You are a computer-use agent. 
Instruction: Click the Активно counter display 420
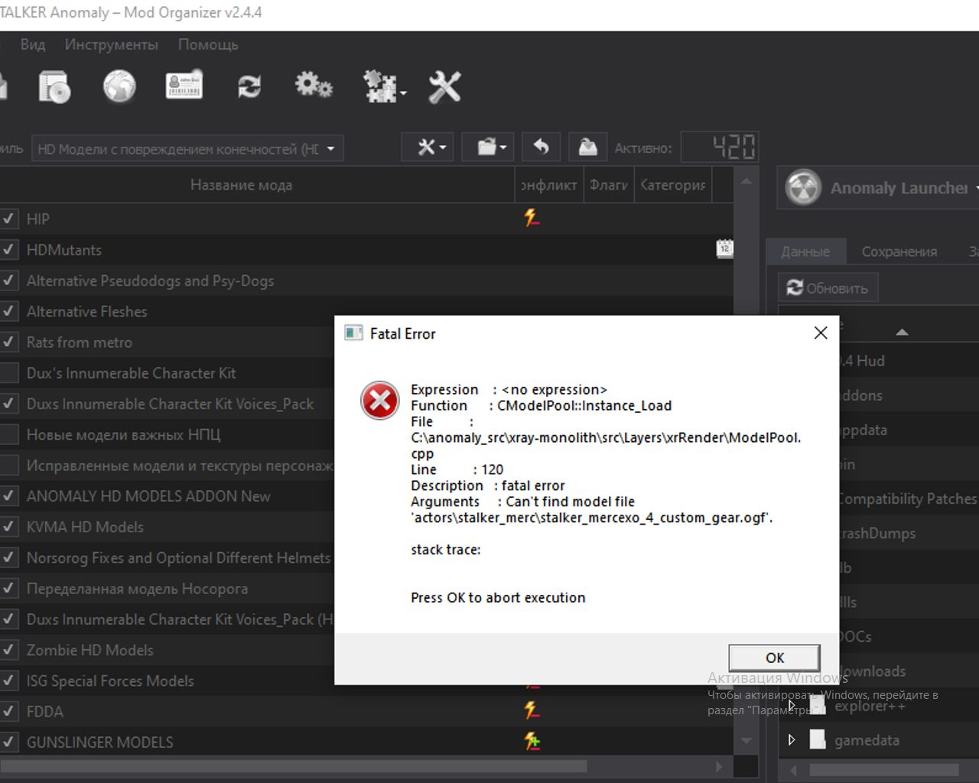click(720, 147)
